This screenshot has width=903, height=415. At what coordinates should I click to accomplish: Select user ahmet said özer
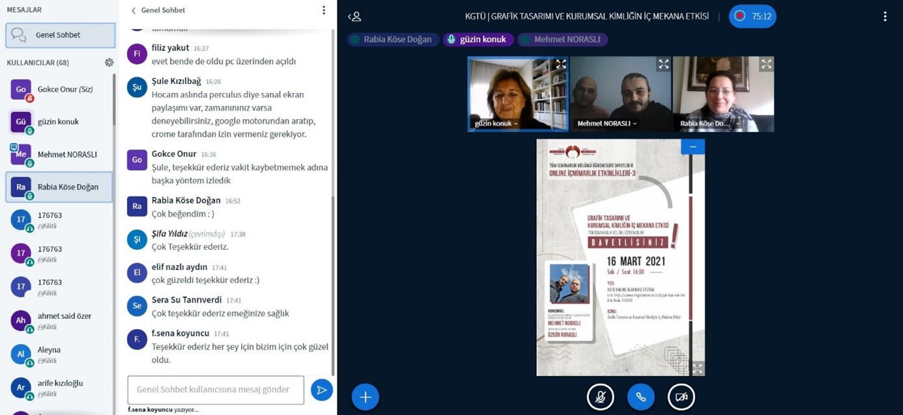click(59, 320)
